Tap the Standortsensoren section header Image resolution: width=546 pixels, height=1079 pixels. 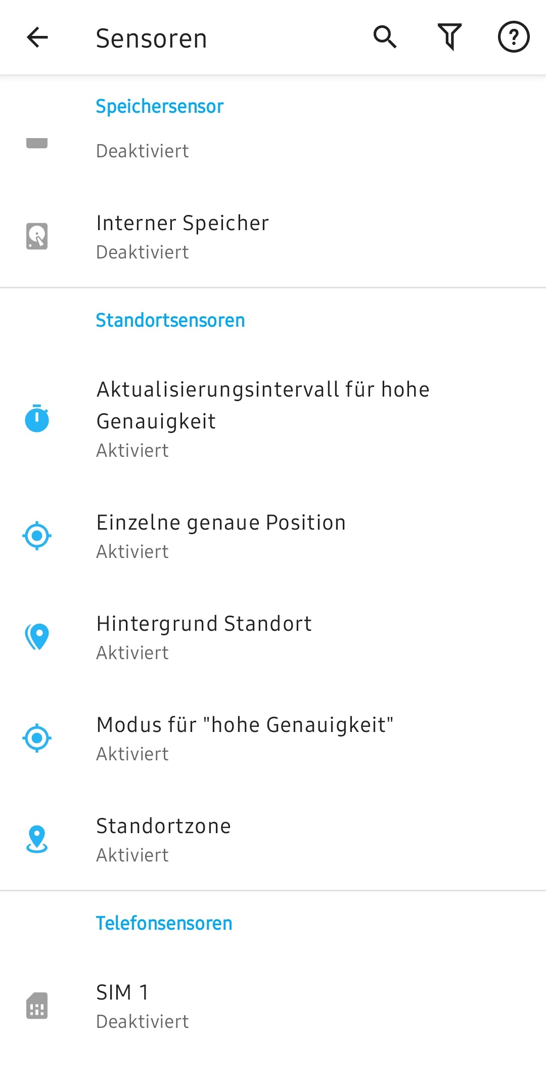click(x=170, y=320)
